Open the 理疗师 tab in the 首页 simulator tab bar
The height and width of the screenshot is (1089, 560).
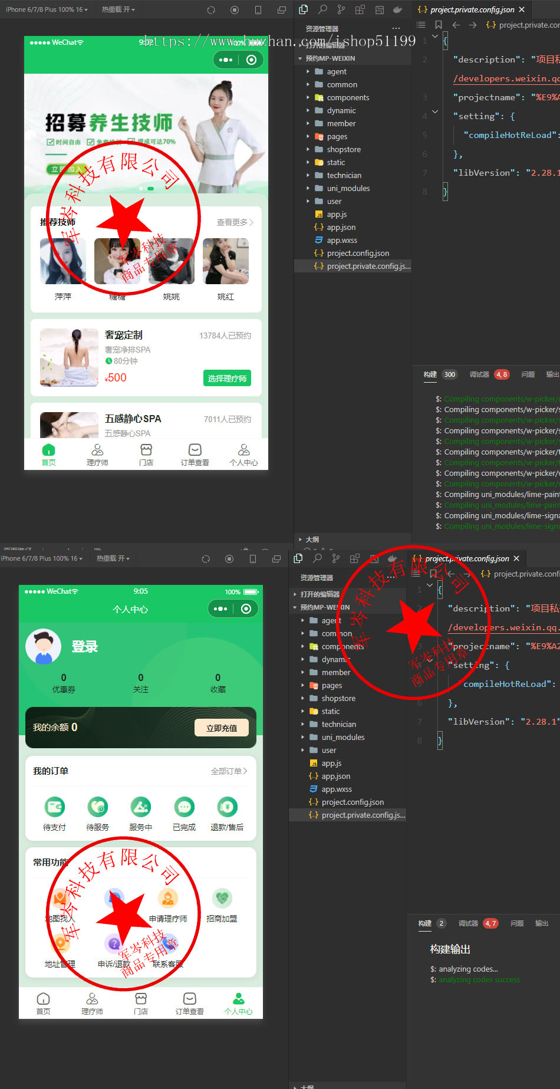pyautogui.click(x=97, y=455)
